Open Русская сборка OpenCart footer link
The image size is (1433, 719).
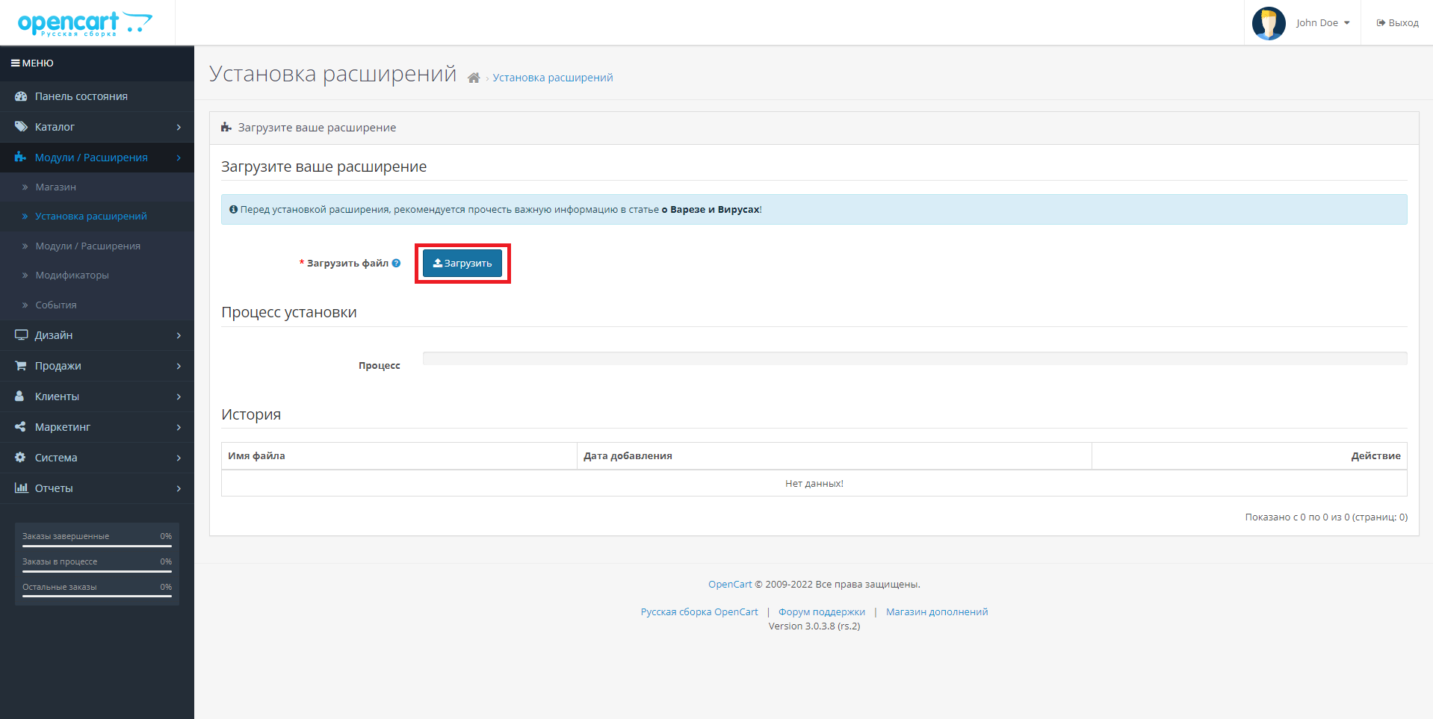point(699,612)
